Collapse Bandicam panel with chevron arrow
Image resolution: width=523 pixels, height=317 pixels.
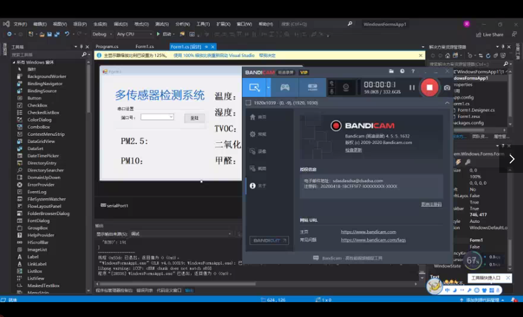[447, 103]
